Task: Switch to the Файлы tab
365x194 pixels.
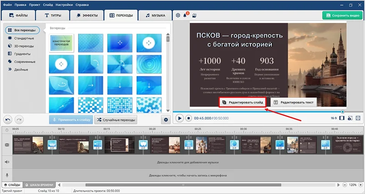Action: point(18,16)
